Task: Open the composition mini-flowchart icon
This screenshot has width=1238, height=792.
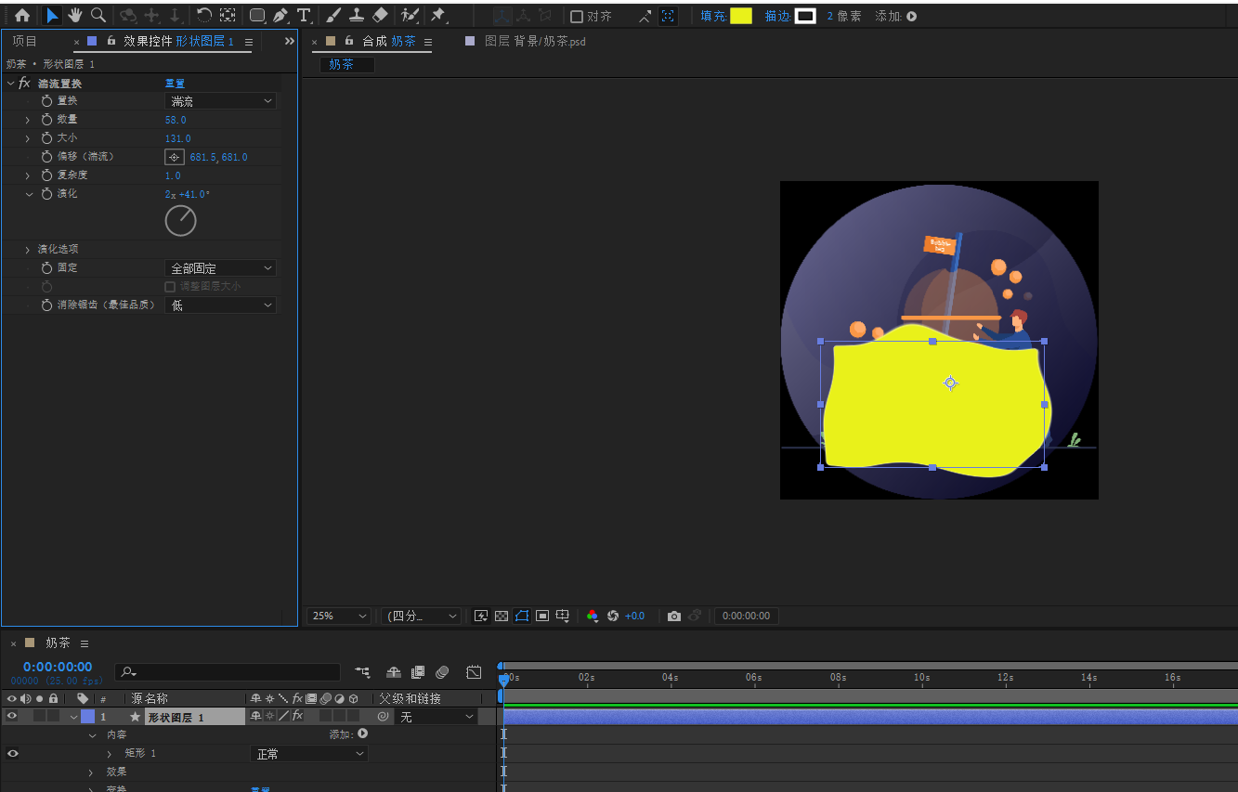Action: tap(362, 671)
